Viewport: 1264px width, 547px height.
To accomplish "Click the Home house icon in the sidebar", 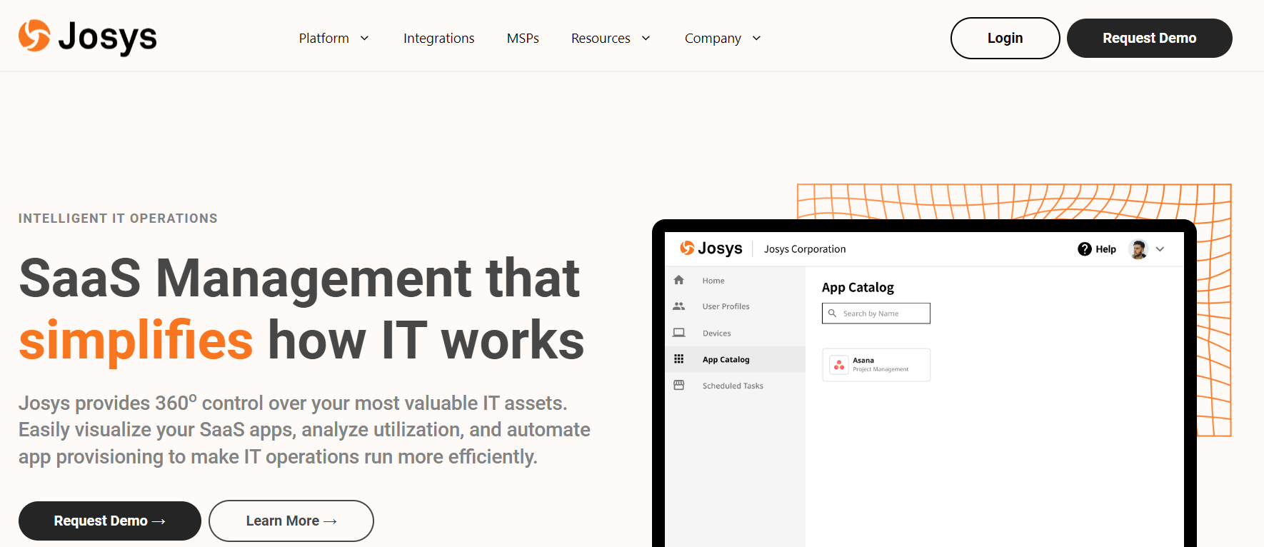I will tap(679, 280).
